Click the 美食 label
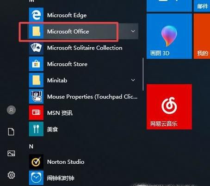Image resolution: width=210 pixels, height=186 pixels. point(52,129)
